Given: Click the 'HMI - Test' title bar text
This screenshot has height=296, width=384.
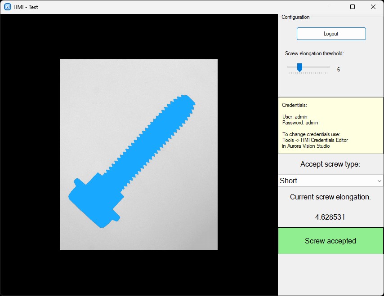Looking at the screenshot, I should click(x=26, y=7).
